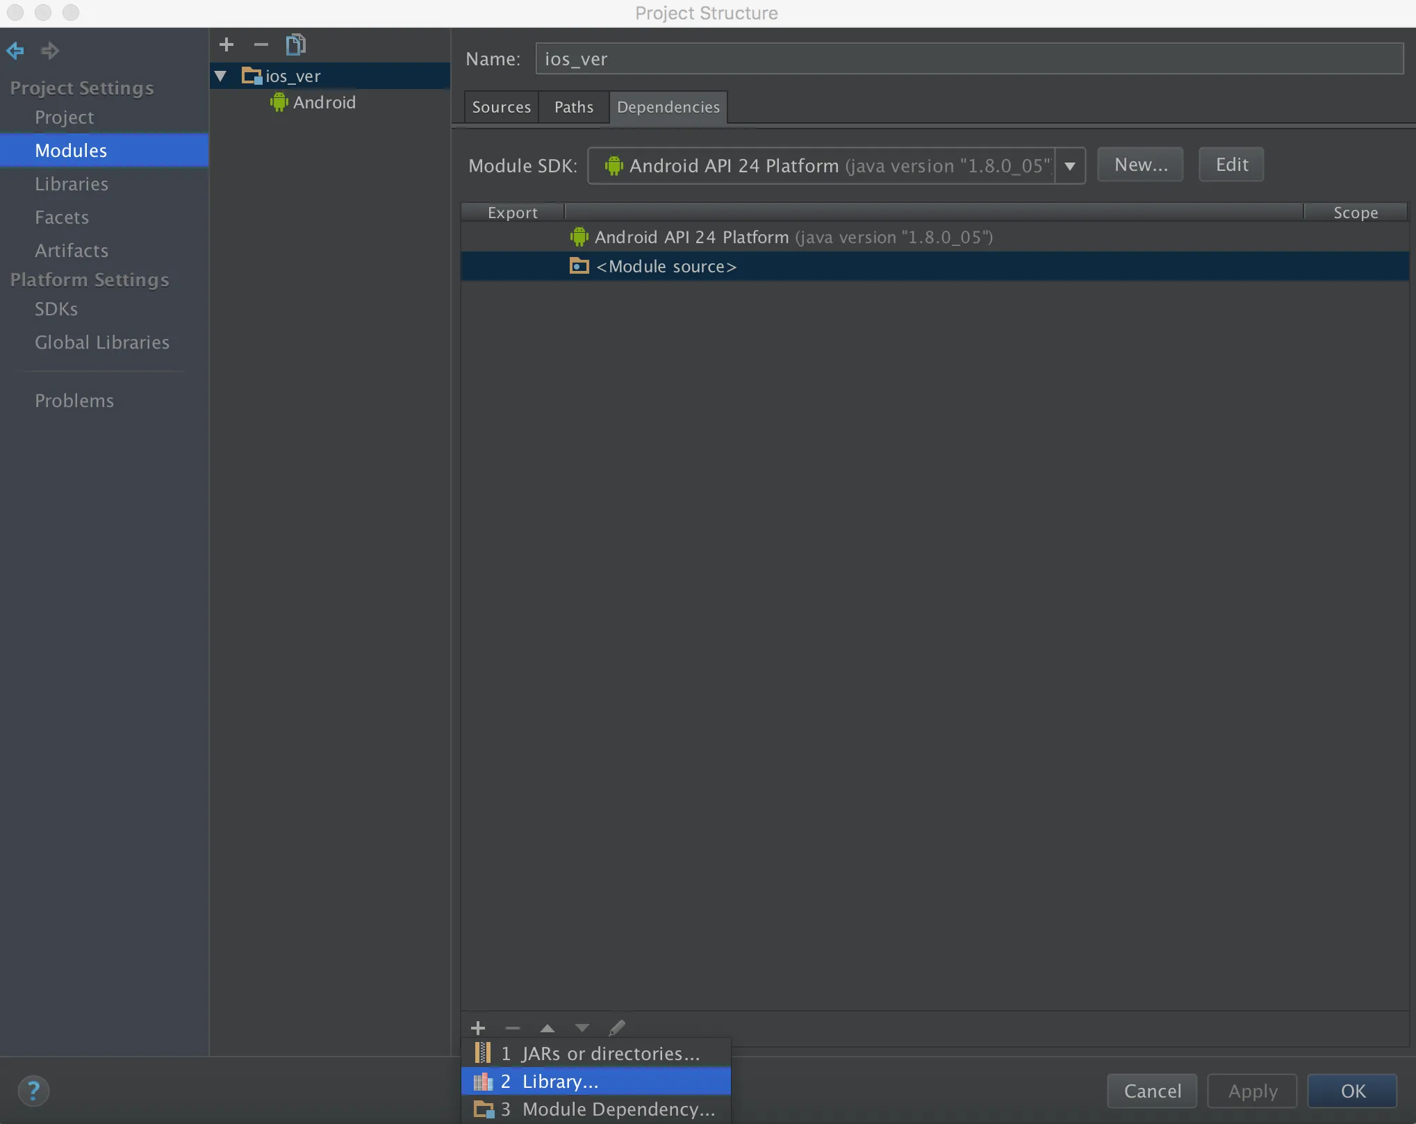Switch to the Sources tab
Screen dimensions: 1416x1124
[x=501, y=107]
